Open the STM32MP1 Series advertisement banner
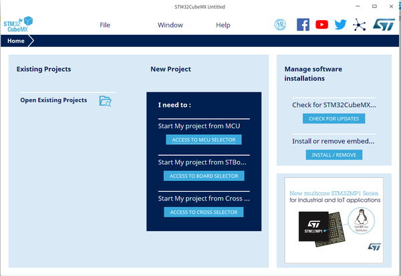Image resolution: width=401 pixels, height=276 pixels. [x=333, y=221]
